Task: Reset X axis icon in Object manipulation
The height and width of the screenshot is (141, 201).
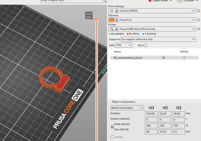Action: (x=152, y=108)
